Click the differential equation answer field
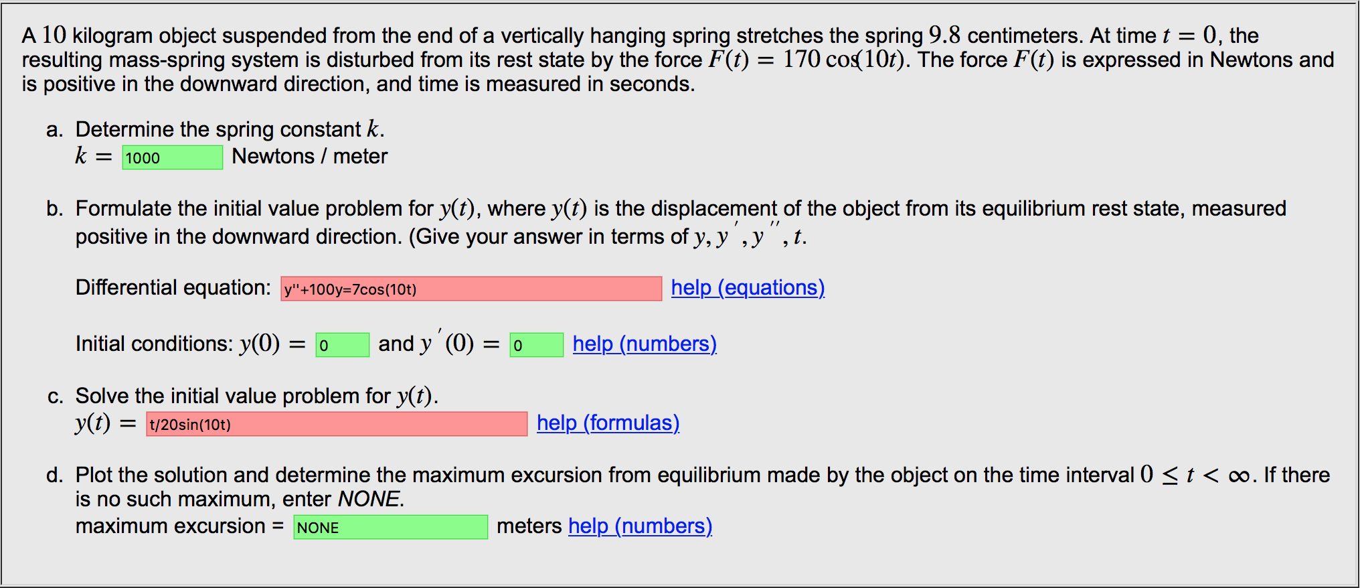Viewport: 1360px width, 588px height. 471,289
